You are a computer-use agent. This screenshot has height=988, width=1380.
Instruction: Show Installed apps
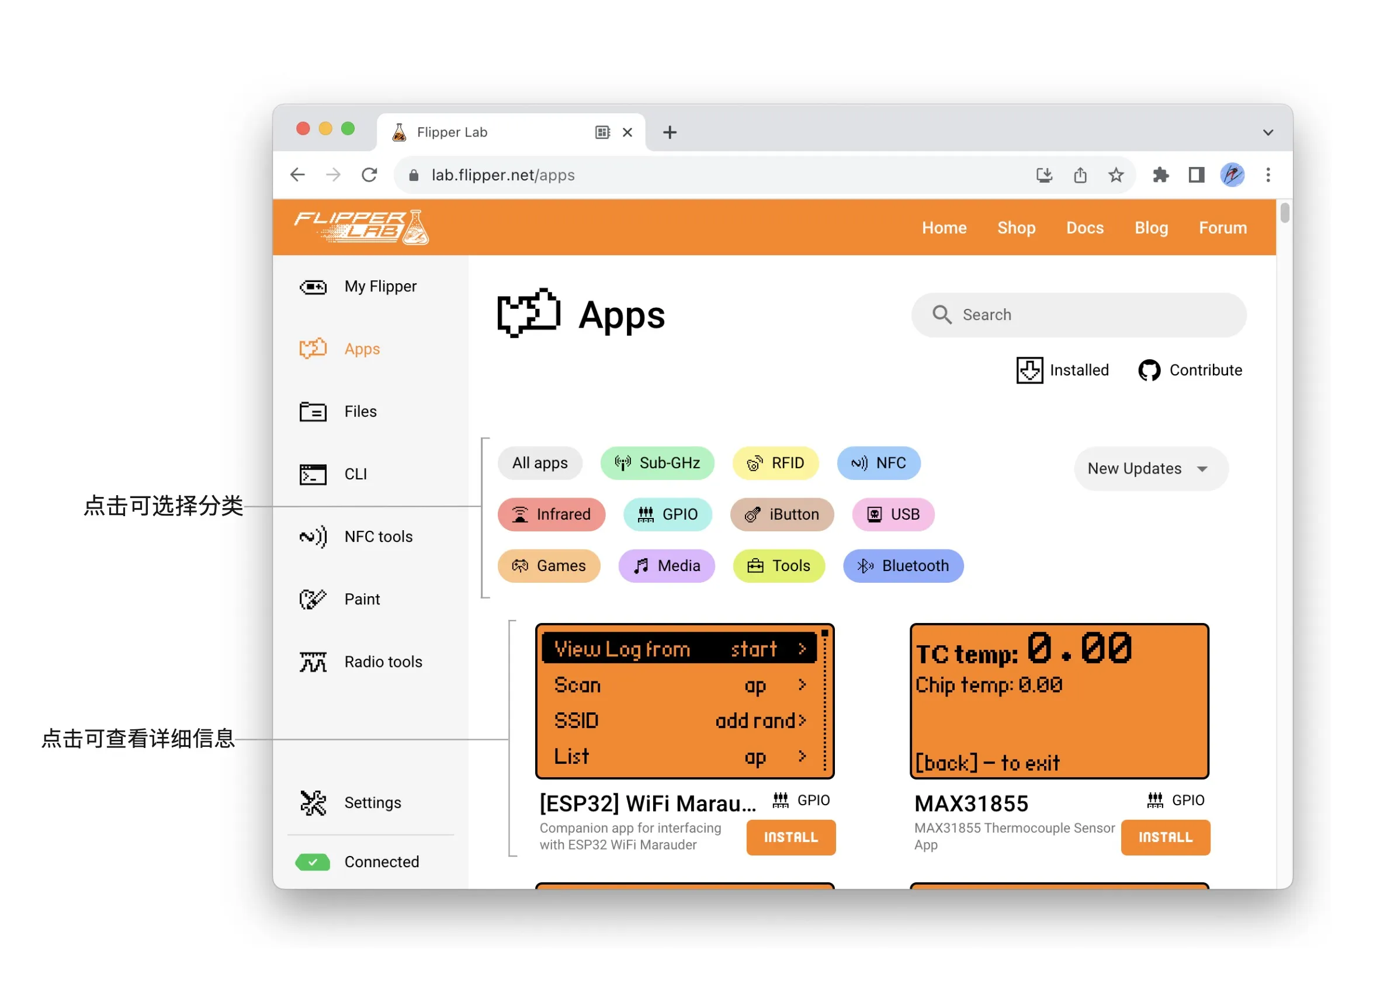(x=1062, y=370)
